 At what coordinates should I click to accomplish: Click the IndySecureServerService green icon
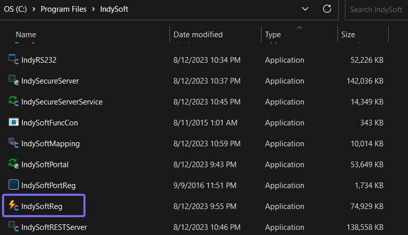point(13,101)
